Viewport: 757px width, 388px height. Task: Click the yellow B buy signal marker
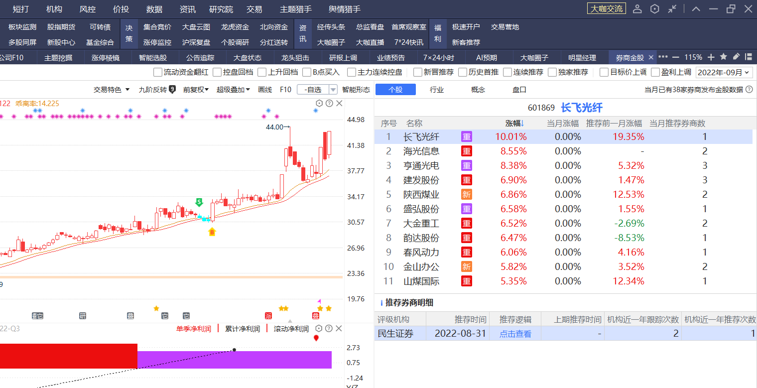click(212, 232)
